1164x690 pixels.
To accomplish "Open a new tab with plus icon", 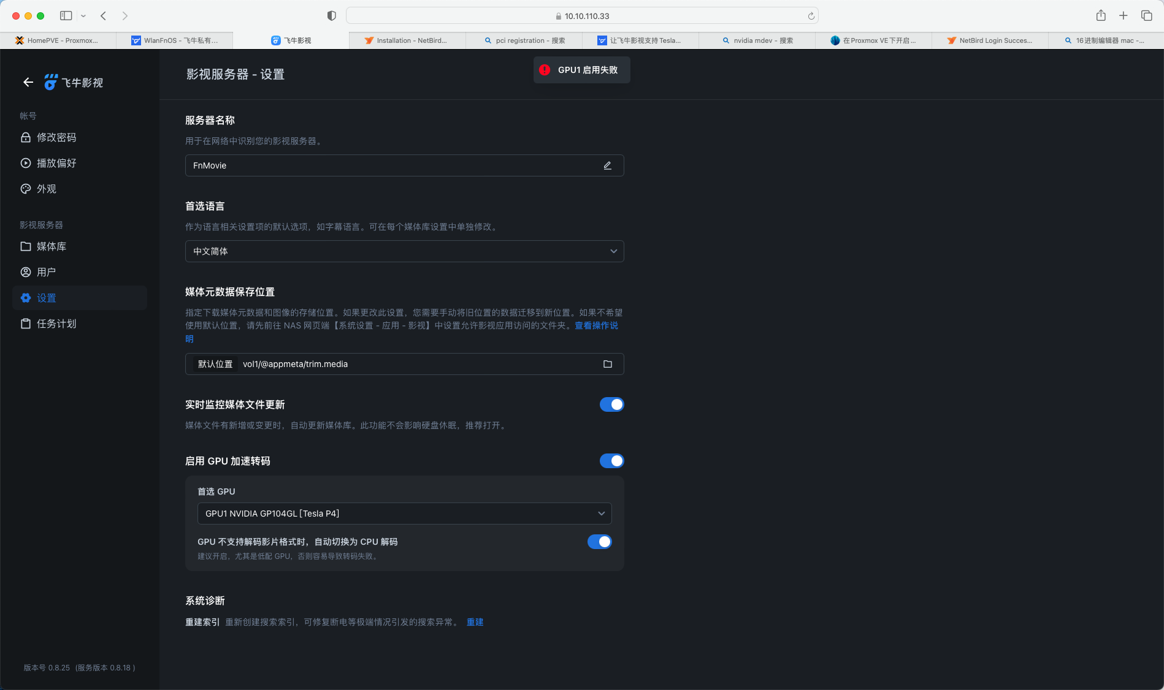I will pos(1124,16).
